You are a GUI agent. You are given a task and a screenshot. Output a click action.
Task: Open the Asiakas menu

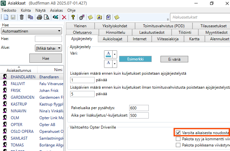point(56,10)
